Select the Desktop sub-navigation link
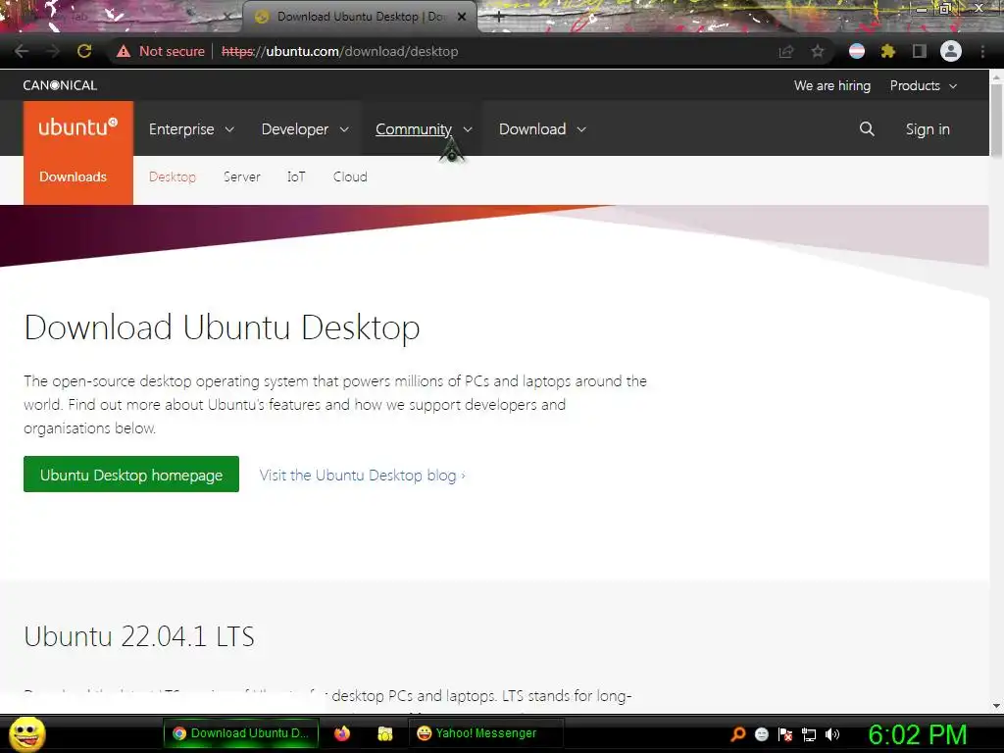 (173, 177)
